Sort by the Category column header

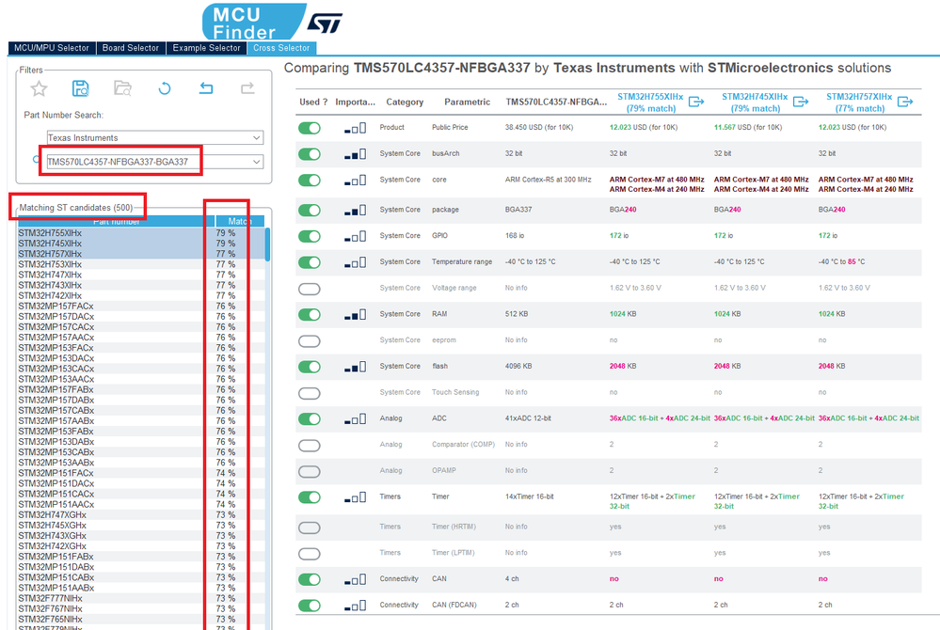pos(405,102)
